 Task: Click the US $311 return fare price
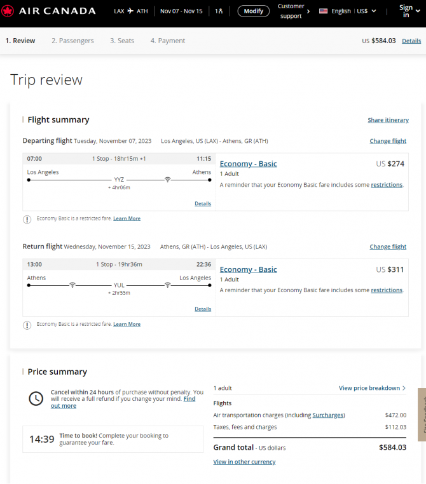390,269
